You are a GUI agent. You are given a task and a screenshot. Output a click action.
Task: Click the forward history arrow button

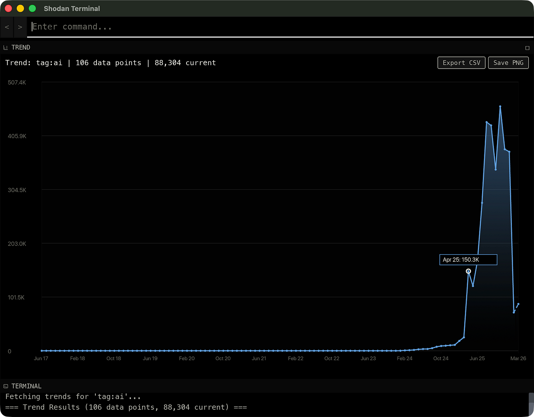(x=20, y=27)
